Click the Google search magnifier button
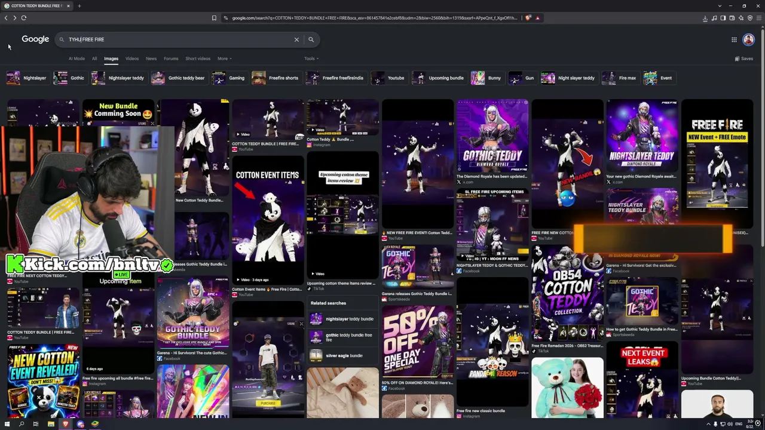 [x=311, y=39]
